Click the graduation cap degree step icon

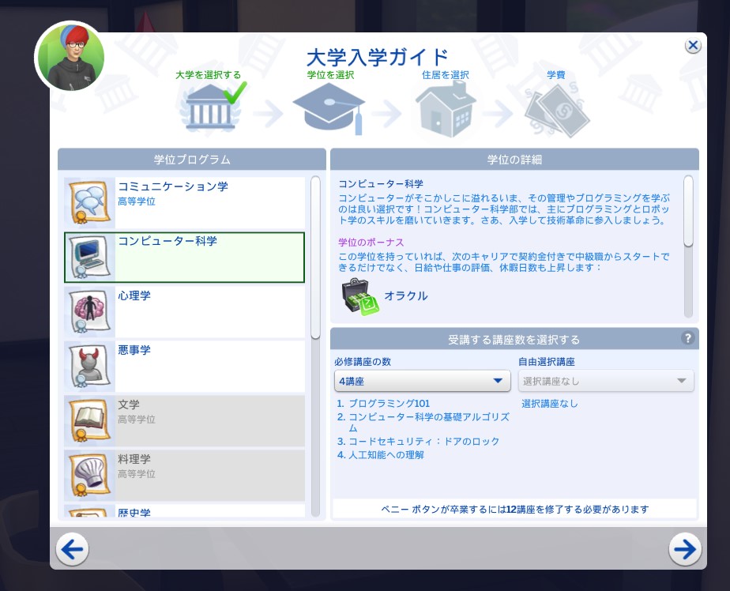(329, 108)
